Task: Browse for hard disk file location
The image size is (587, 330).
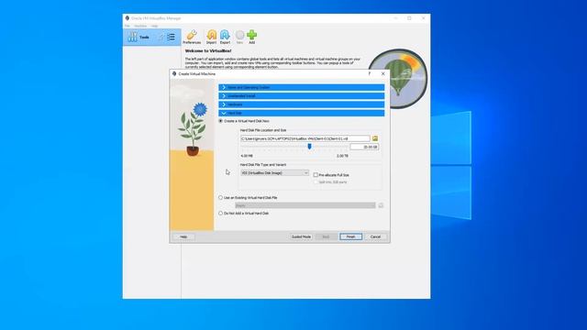Action: [x=375, y=138]
